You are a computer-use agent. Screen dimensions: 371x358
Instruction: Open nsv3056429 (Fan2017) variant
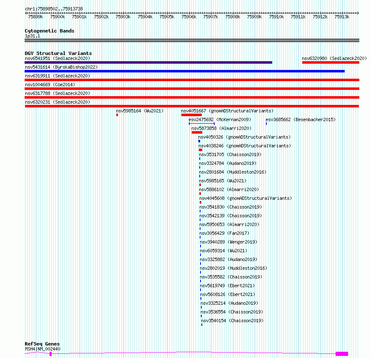click(224, 233)
